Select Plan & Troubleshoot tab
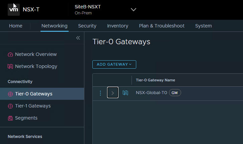The image size is (243, 144). tap(162, 26)
